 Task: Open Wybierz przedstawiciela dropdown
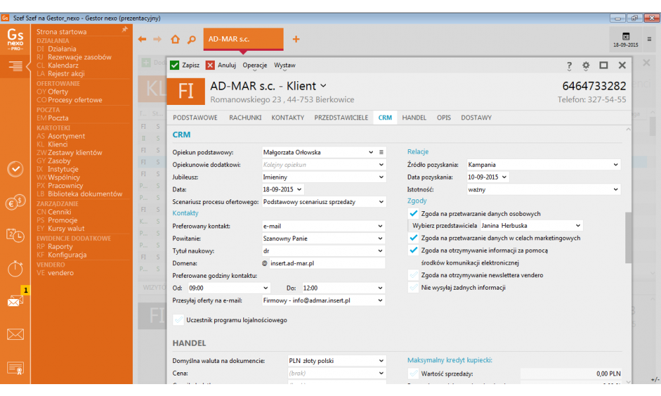(x=578, y=226)
